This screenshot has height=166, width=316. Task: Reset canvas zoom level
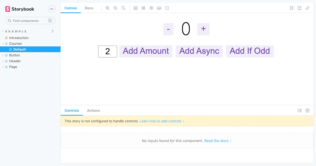pos(123,8)
